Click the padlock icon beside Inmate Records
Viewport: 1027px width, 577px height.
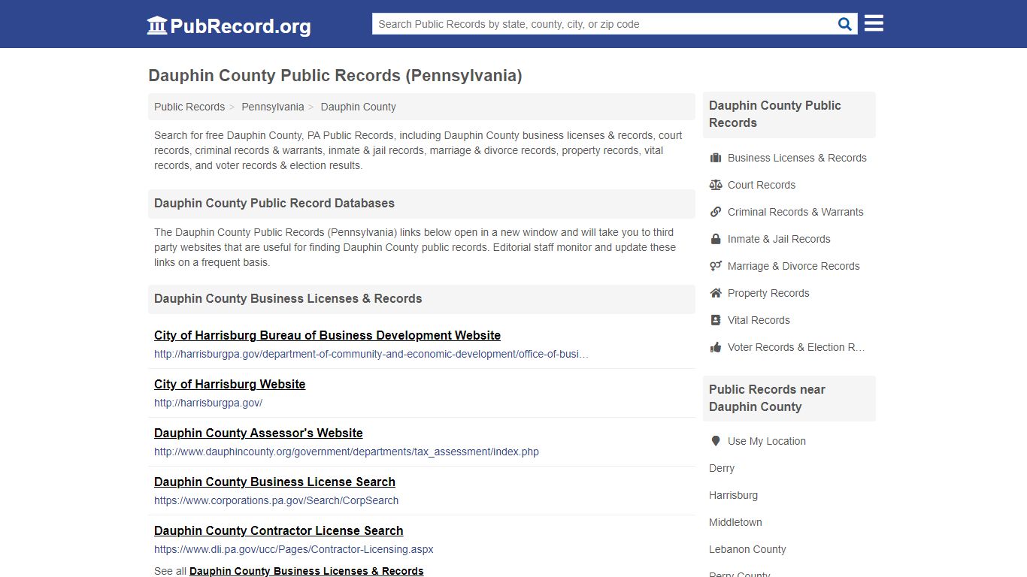coord(716,239)
